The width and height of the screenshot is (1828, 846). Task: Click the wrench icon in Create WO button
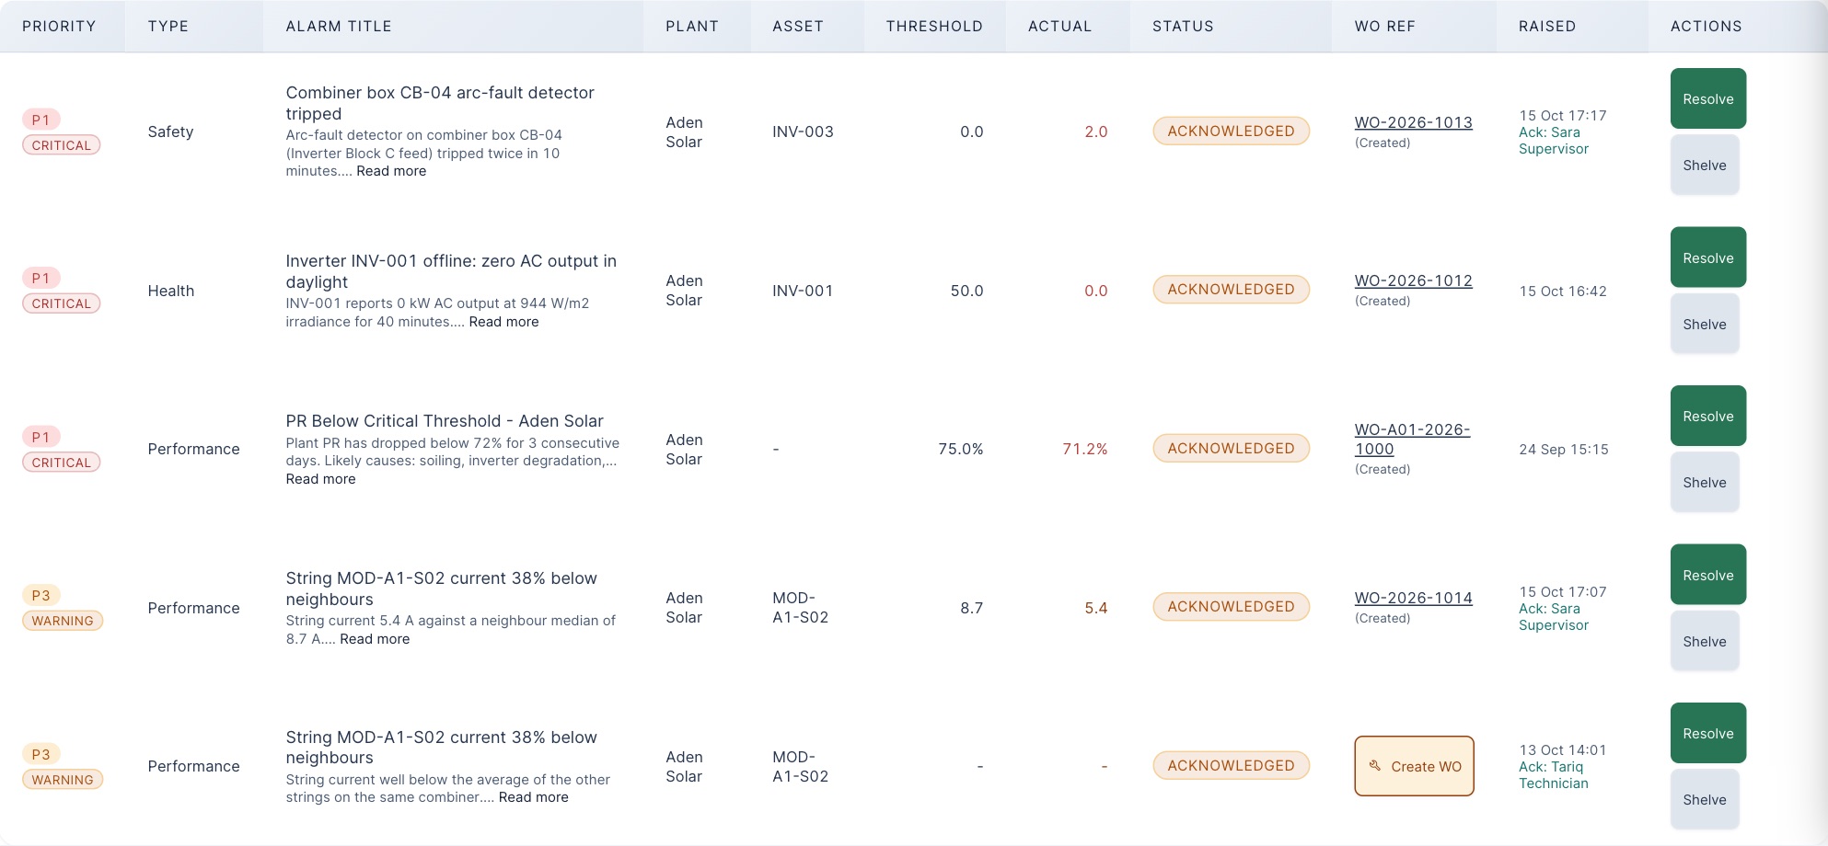(1374, 766)
